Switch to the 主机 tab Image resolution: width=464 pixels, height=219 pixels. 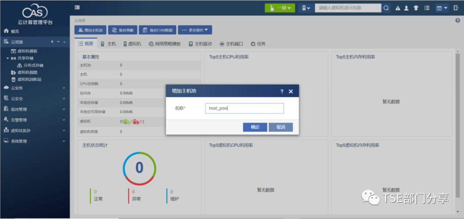(x=108, y=44)
